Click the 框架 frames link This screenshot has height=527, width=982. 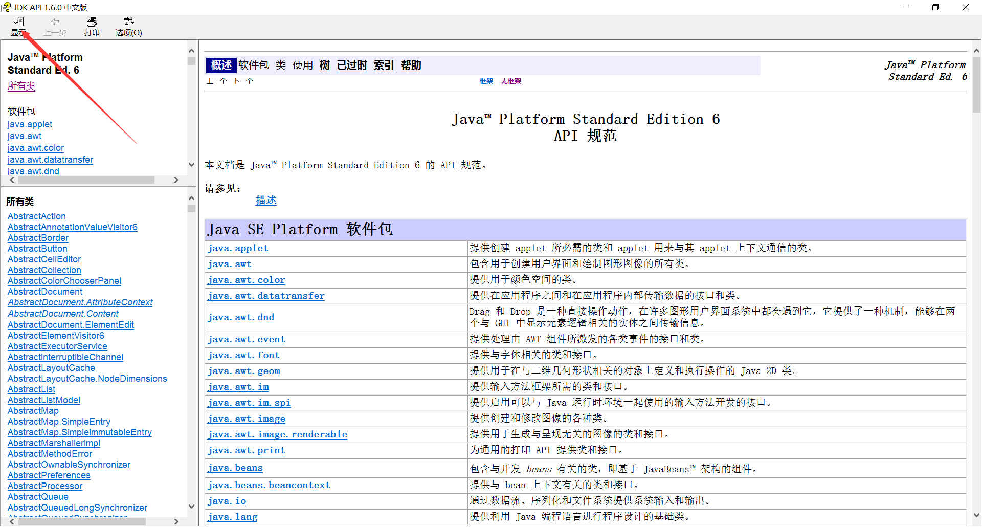click(486, 81)
